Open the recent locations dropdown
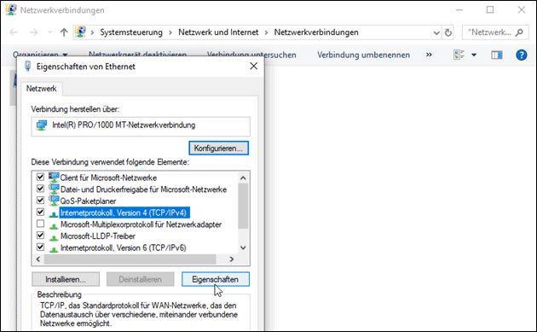Screen dimensions: 537x332 click(x=50, y=32)
